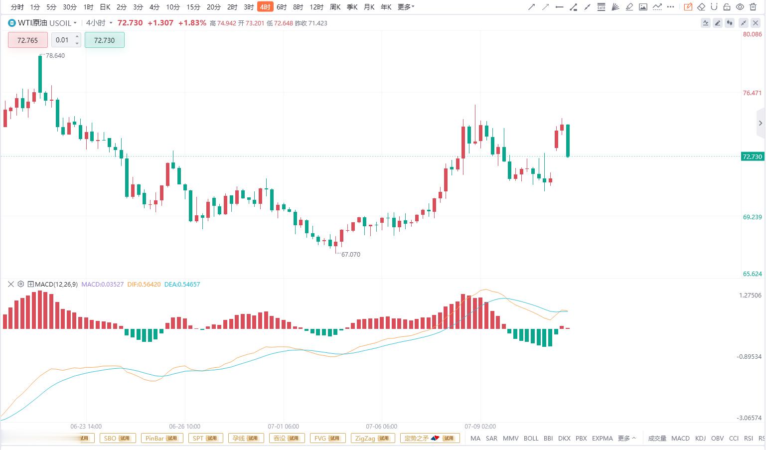Click the right-edge panel expand arrow
This screenshot has height=450, width=766.
pos(761,123)
